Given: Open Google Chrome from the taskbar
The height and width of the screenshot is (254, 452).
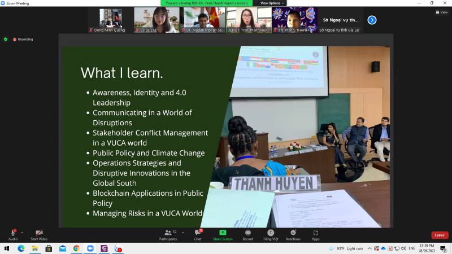Looking at the screenshot, I should click(x=76, y=248).
